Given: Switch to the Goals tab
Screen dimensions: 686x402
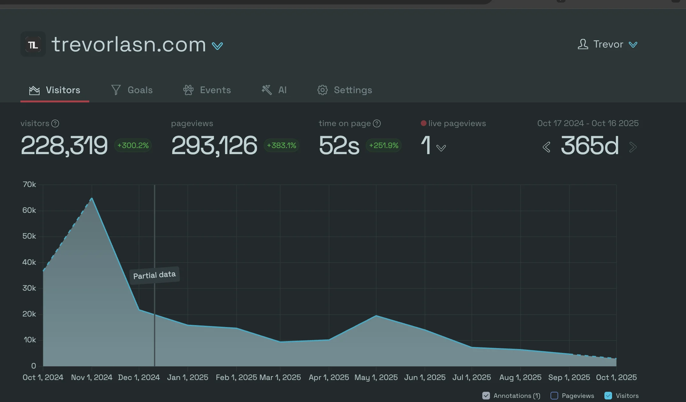Looking at the screenshot, I should (140, 90).
